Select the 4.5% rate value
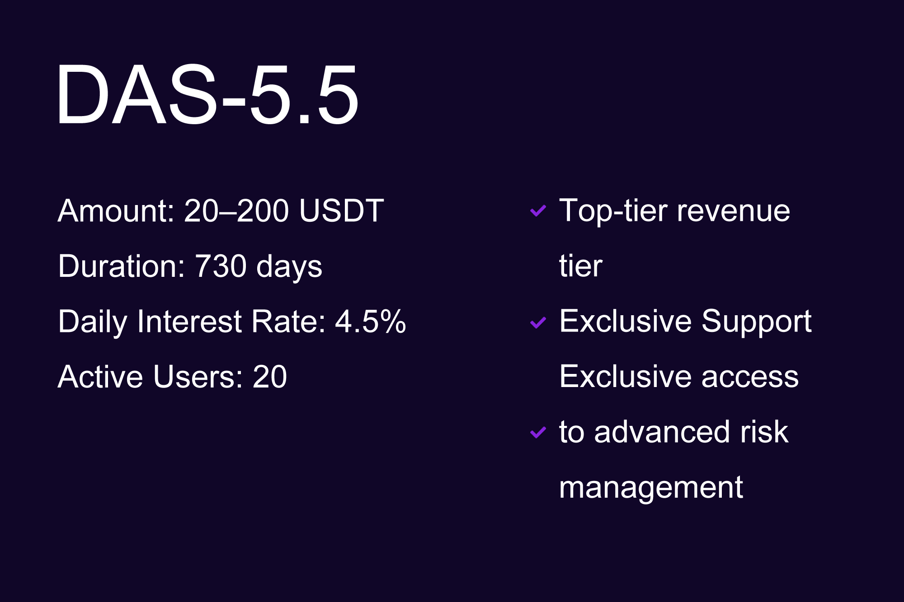 370,322
